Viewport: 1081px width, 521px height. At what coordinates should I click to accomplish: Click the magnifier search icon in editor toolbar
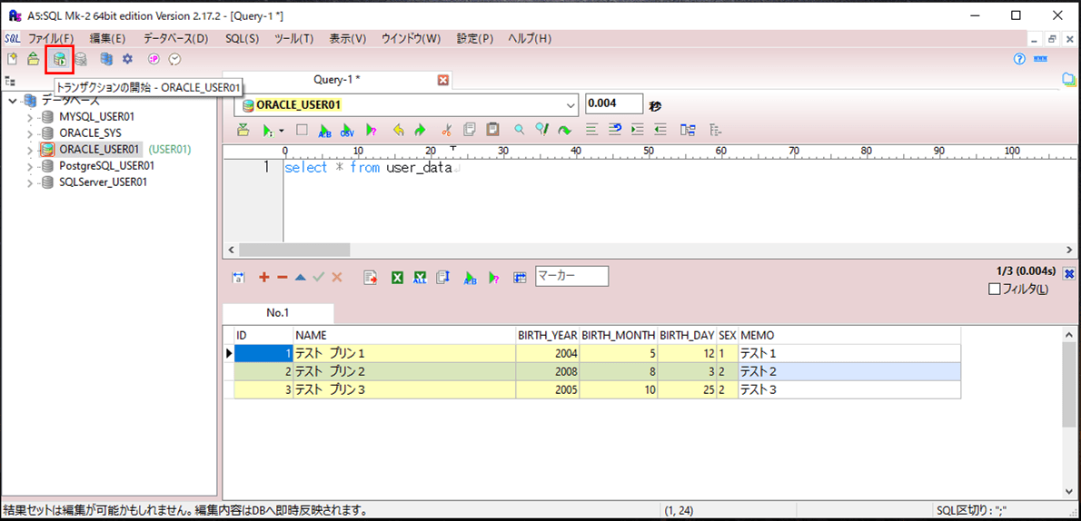tap(520, 130)
